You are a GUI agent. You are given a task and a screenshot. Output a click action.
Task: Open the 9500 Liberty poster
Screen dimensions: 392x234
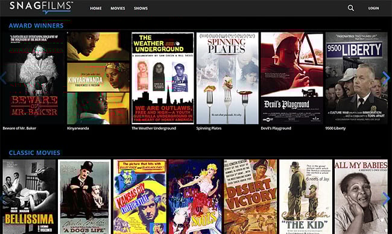[356, 78]
